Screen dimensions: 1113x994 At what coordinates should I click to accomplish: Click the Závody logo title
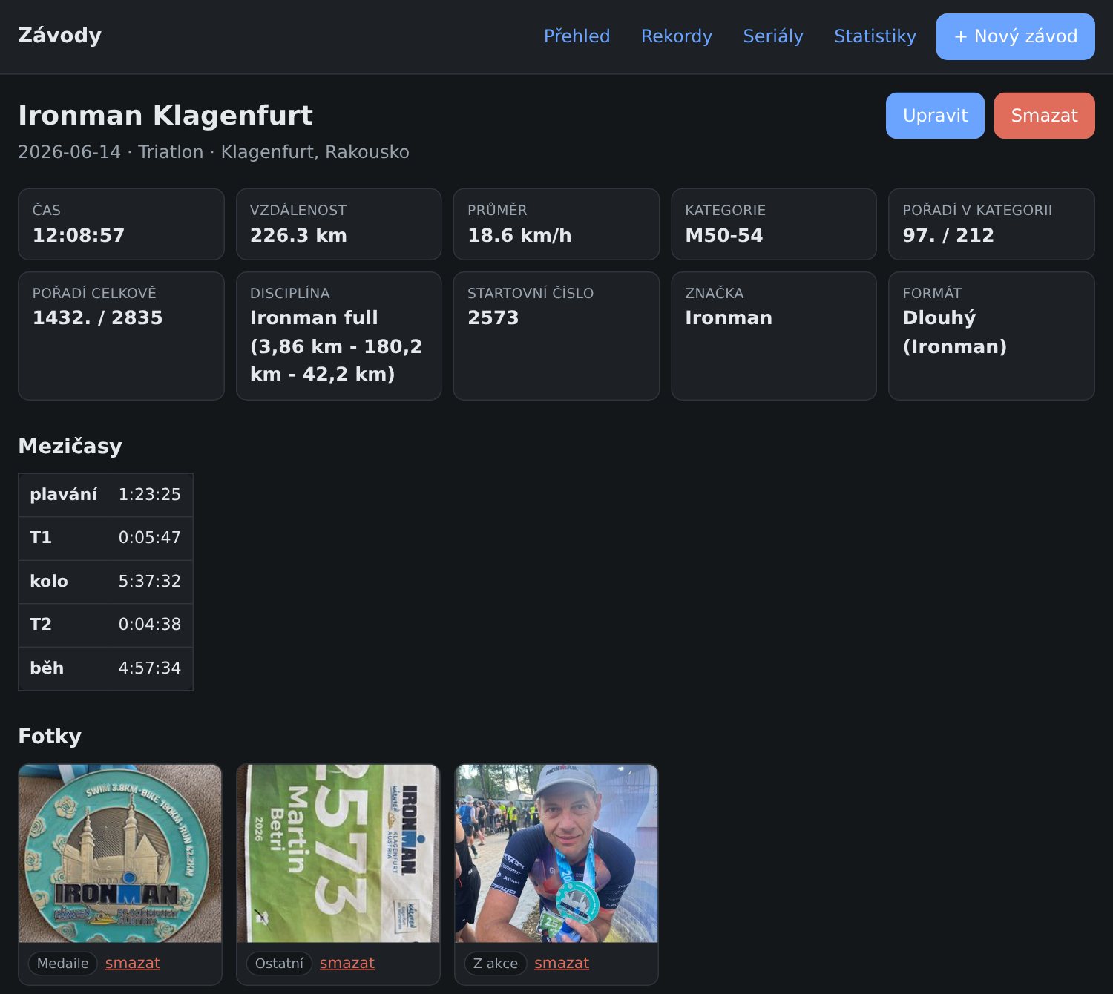59,36
